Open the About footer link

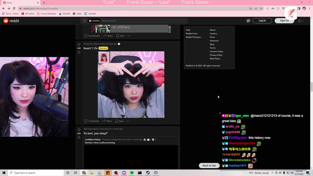pos(212,30)
